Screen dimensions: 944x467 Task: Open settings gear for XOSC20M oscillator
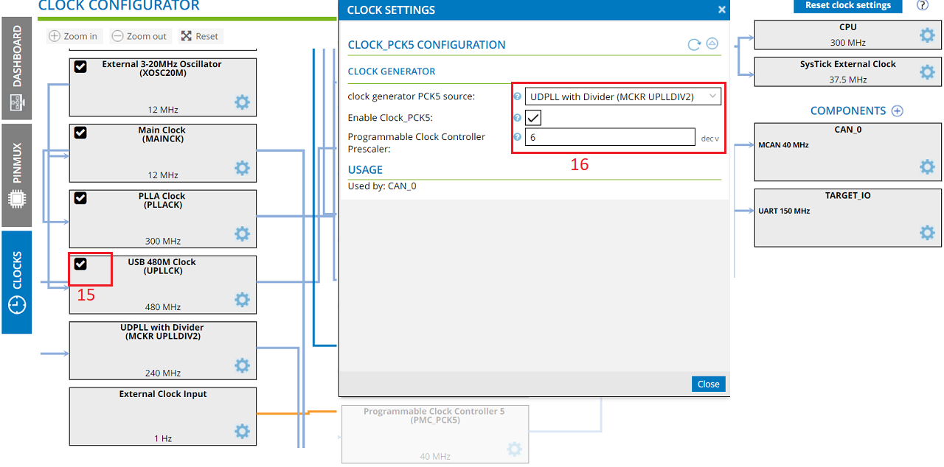(x=242, y=102)
